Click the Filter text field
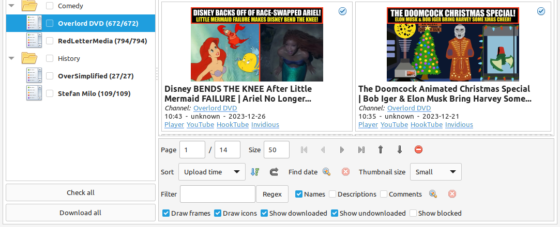The image size is (560, 227). click(218, 194)
